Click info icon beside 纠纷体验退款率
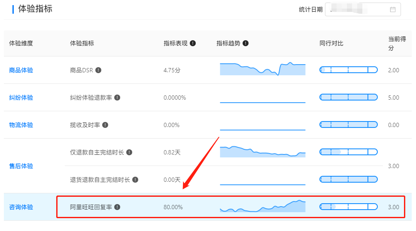This screenshot has height=231, width=416. tap(117, 98)
